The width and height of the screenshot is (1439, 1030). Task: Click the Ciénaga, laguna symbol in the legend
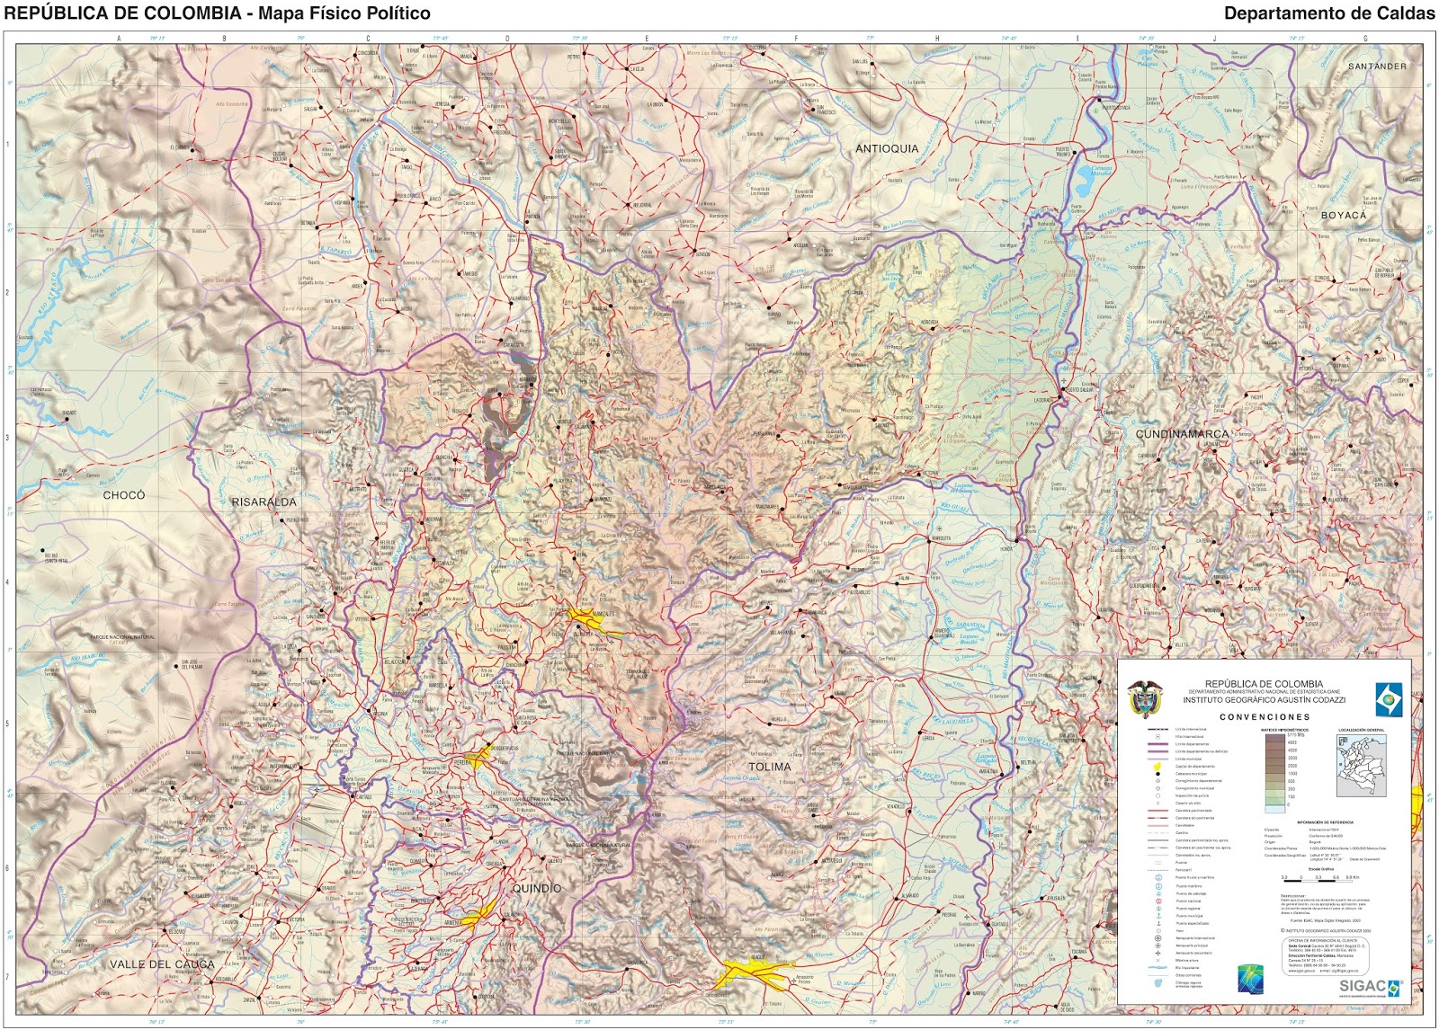(x=1157, y=983)
